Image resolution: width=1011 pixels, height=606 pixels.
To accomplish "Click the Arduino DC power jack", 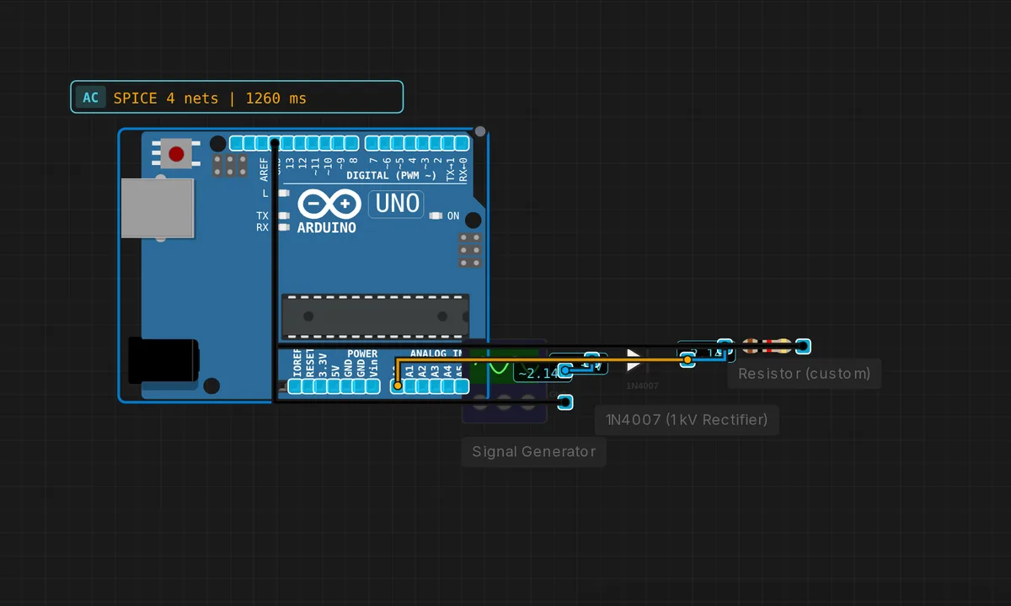I will (163, 361).
